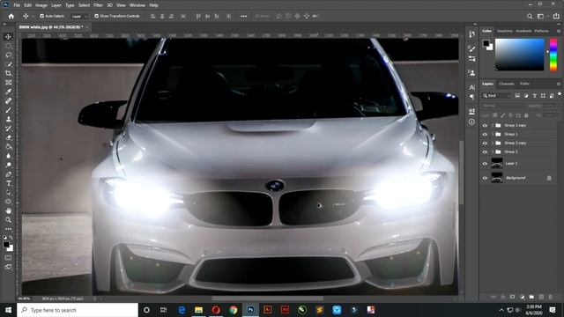Click the Windows taskbar search box
564x317 pixels.
point(78,310)
